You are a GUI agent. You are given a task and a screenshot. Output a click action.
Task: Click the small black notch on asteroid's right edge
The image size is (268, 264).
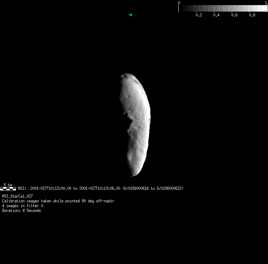pos(149,121)
